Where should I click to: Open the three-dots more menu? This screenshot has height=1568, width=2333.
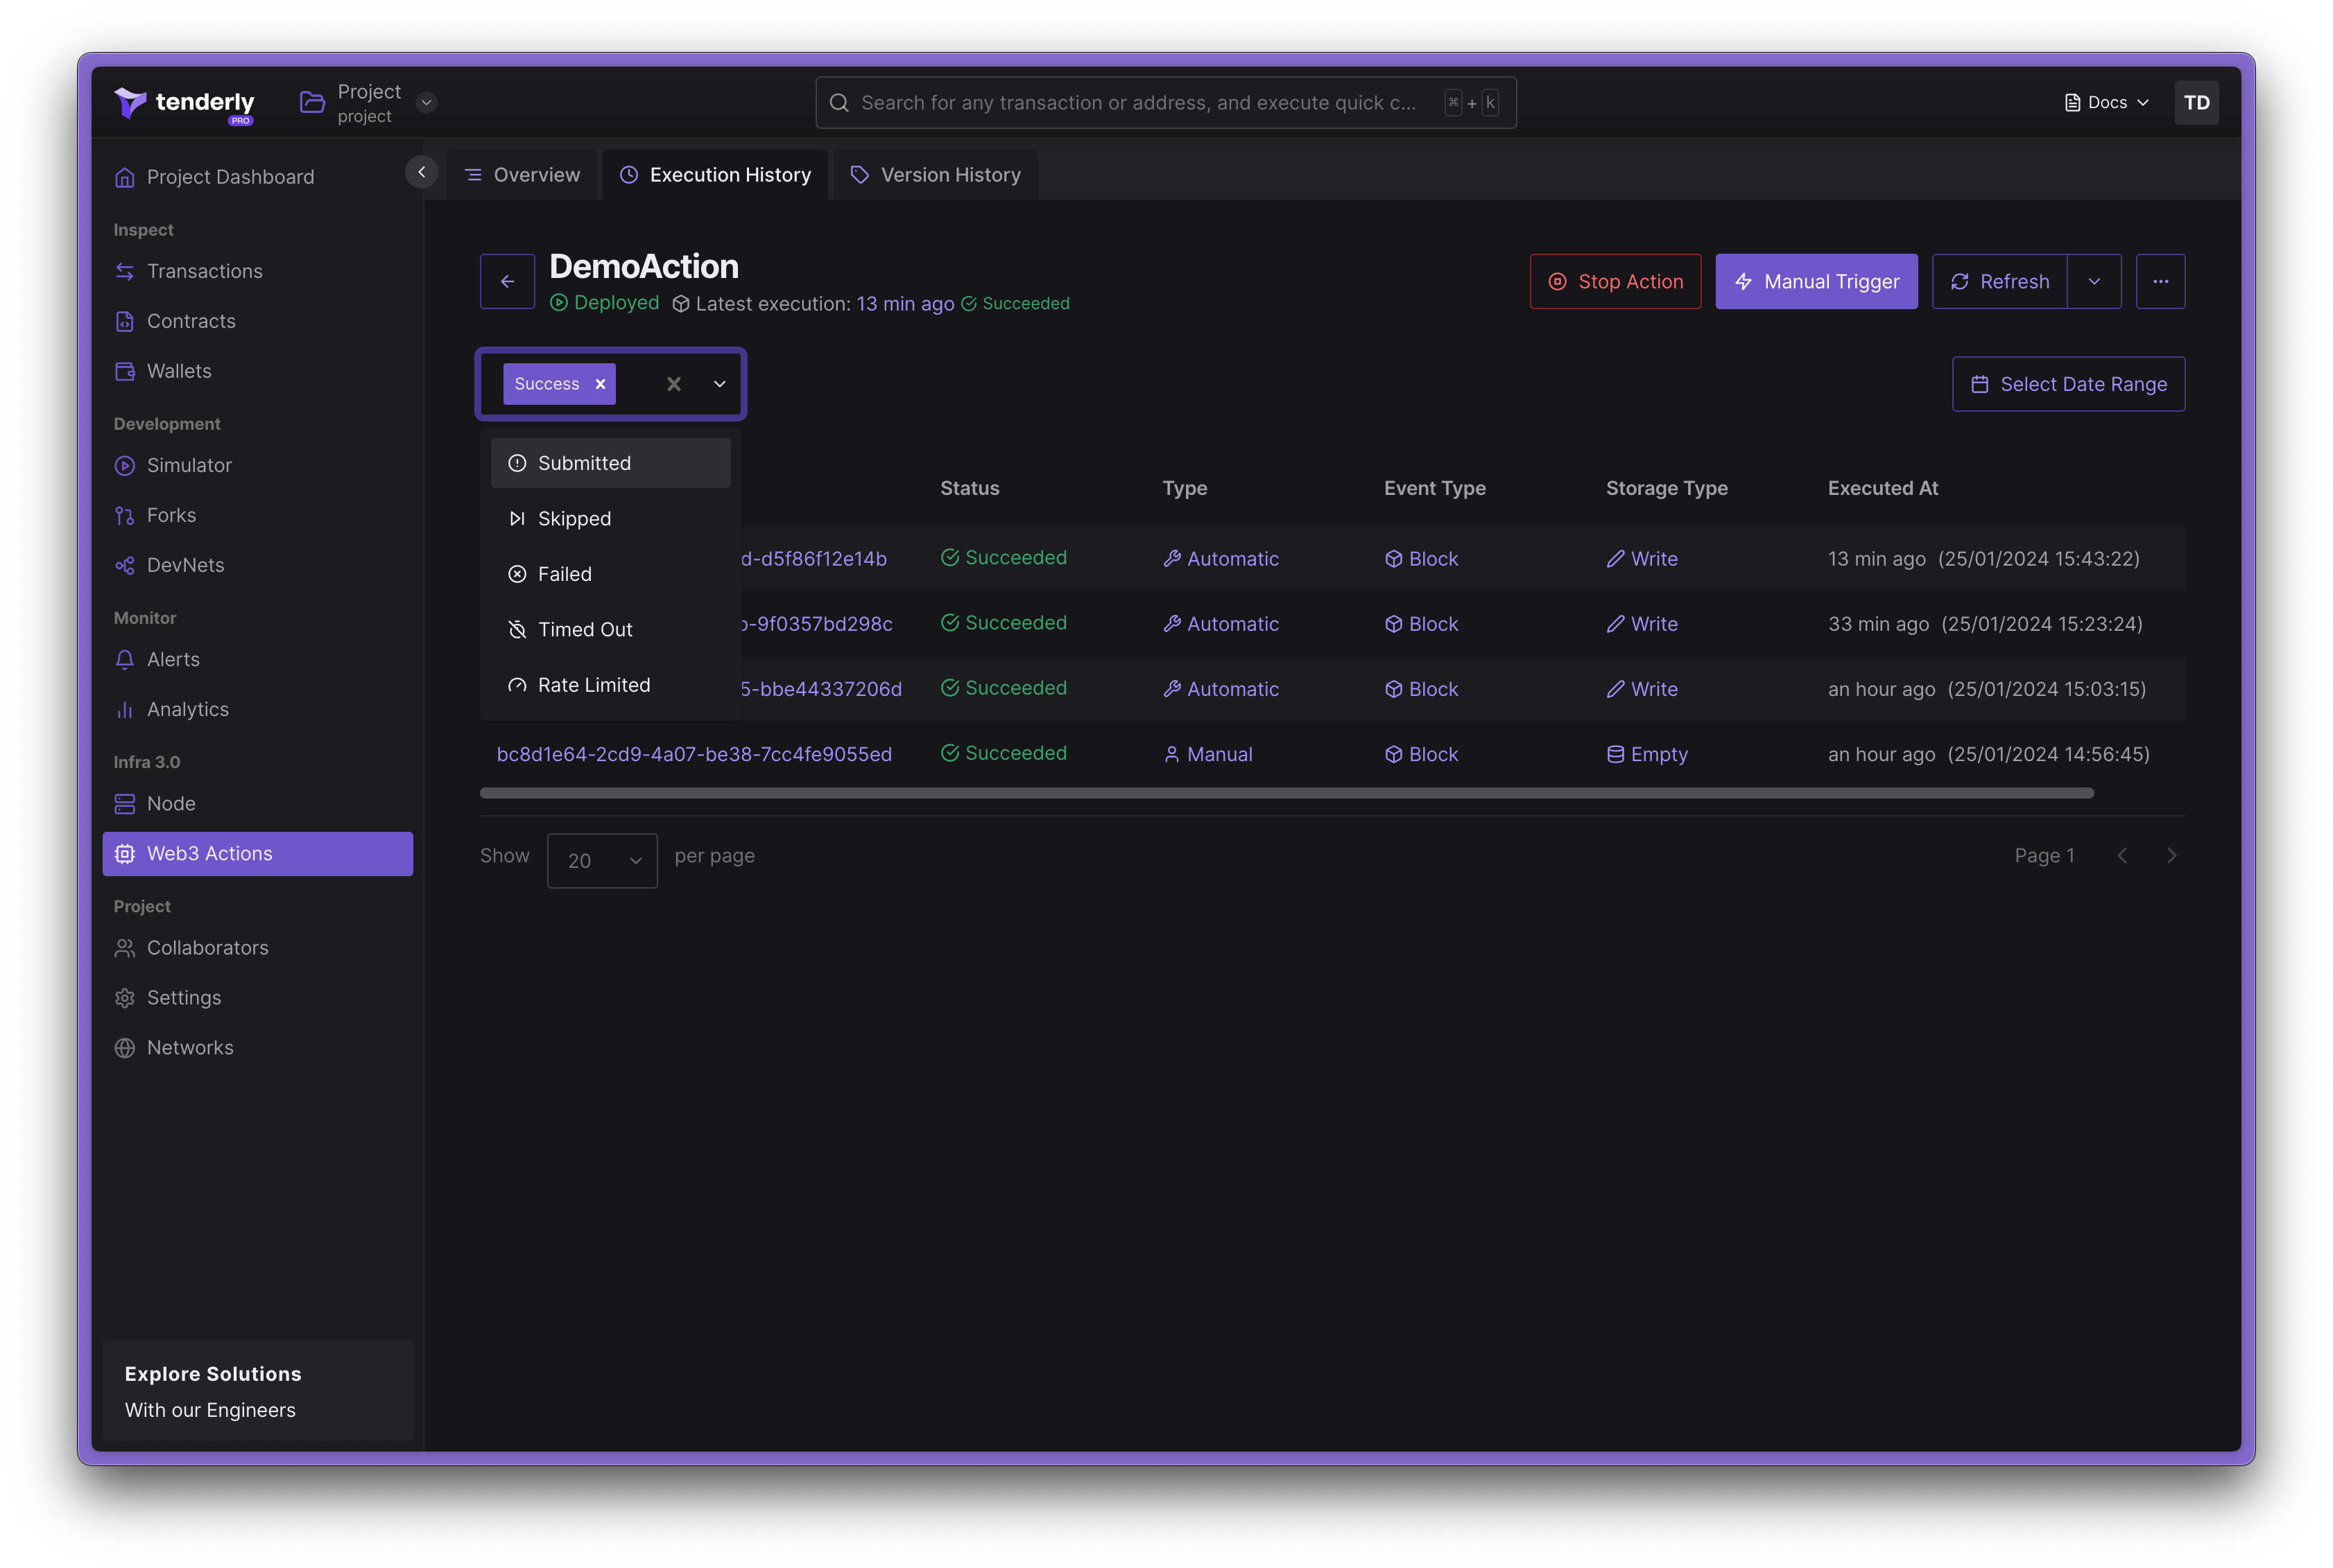click(x=2161, y=282)
